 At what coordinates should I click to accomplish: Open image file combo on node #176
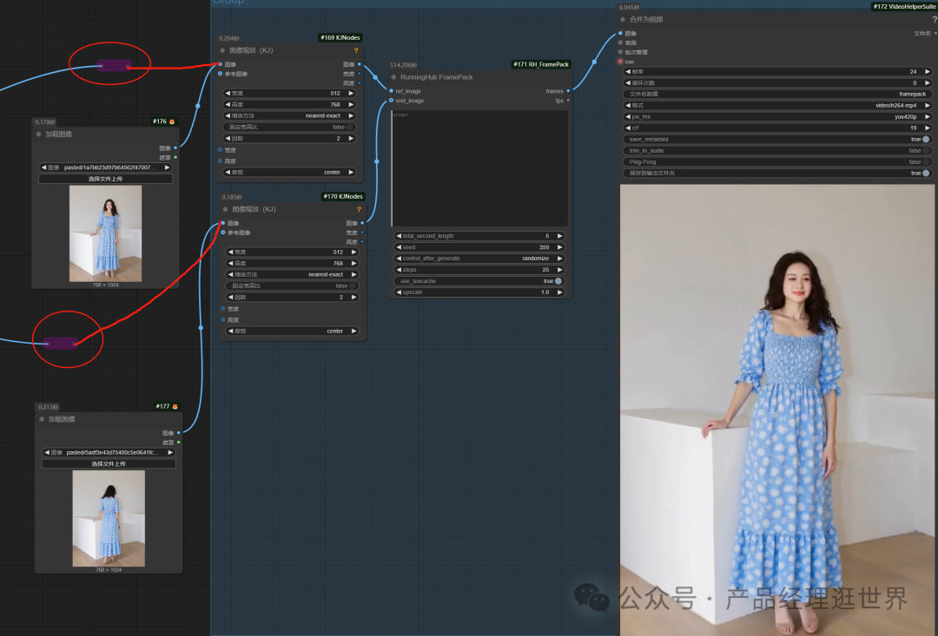105,167
